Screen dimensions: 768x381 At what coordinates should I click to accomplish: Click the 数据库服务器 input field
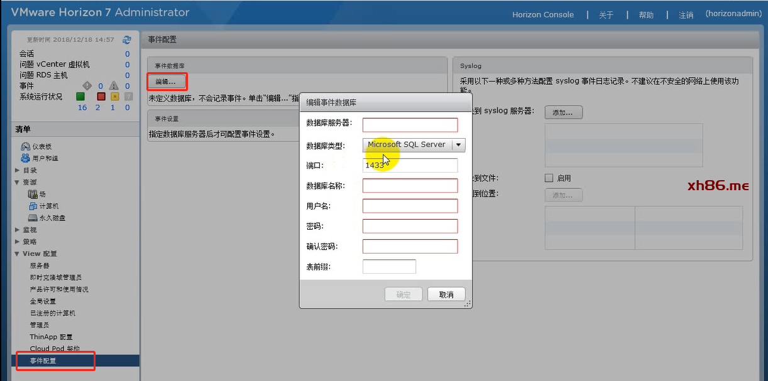410,125
